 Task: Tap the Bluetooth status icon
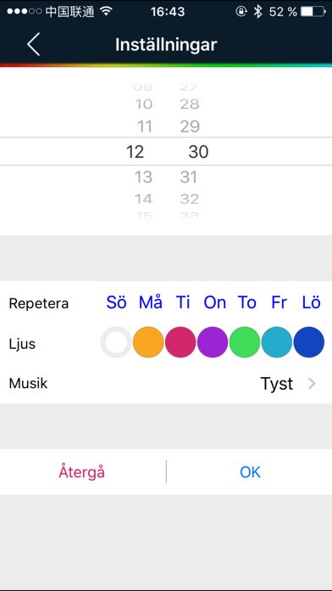[257, 12]
